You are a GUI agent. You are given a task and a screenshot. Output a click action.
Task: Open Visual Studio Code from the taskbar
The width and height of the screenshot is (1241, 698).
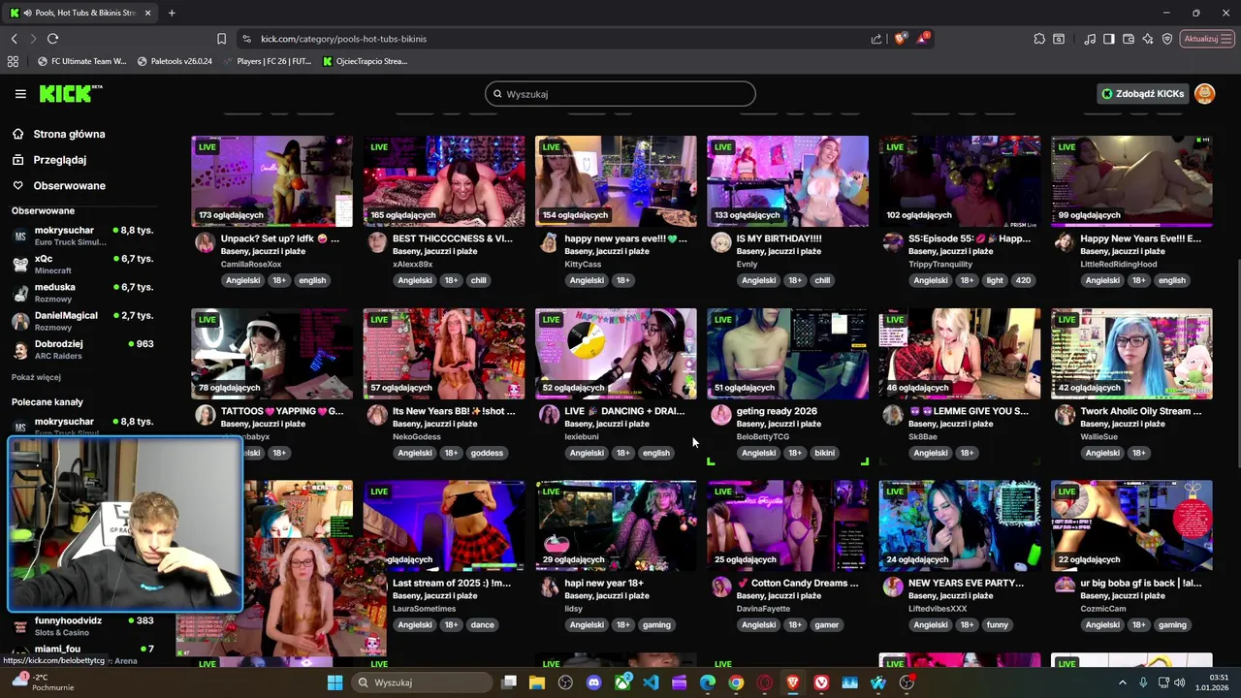point(651,682)
